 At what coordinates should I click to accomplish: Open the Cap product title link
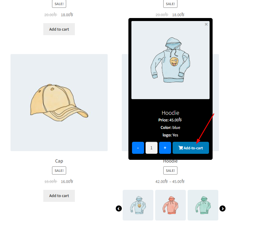59,161
